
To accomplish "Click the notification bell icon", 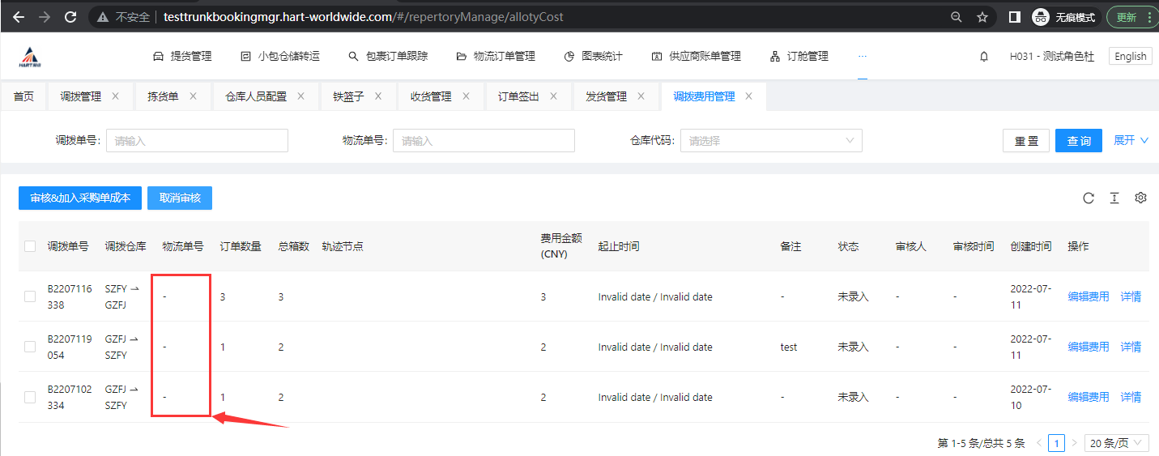I will point(984,57).
